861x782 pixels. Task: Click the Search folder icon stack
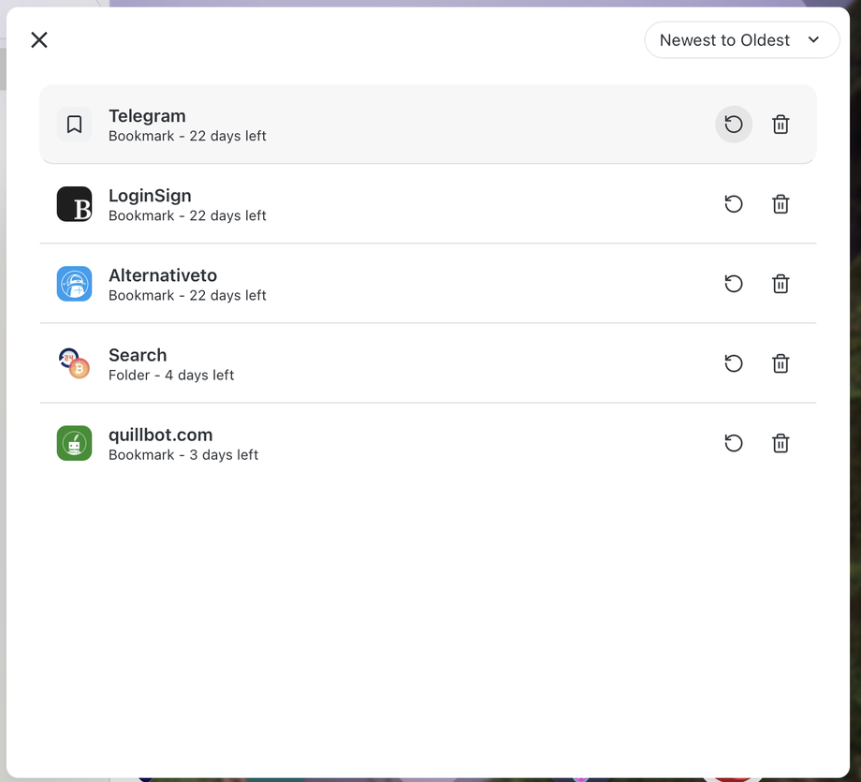(74, 363)
